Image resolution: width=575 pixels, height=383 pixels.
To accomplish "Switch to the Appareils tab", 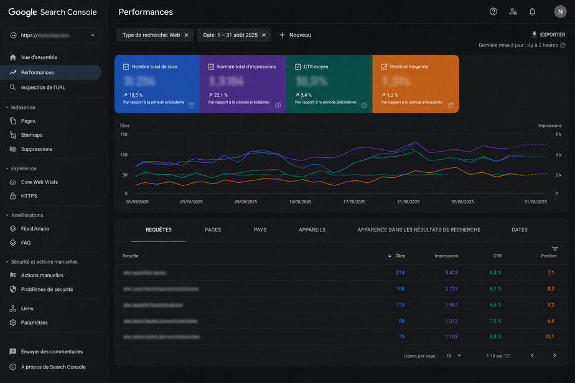I will (x=312, y=230).
